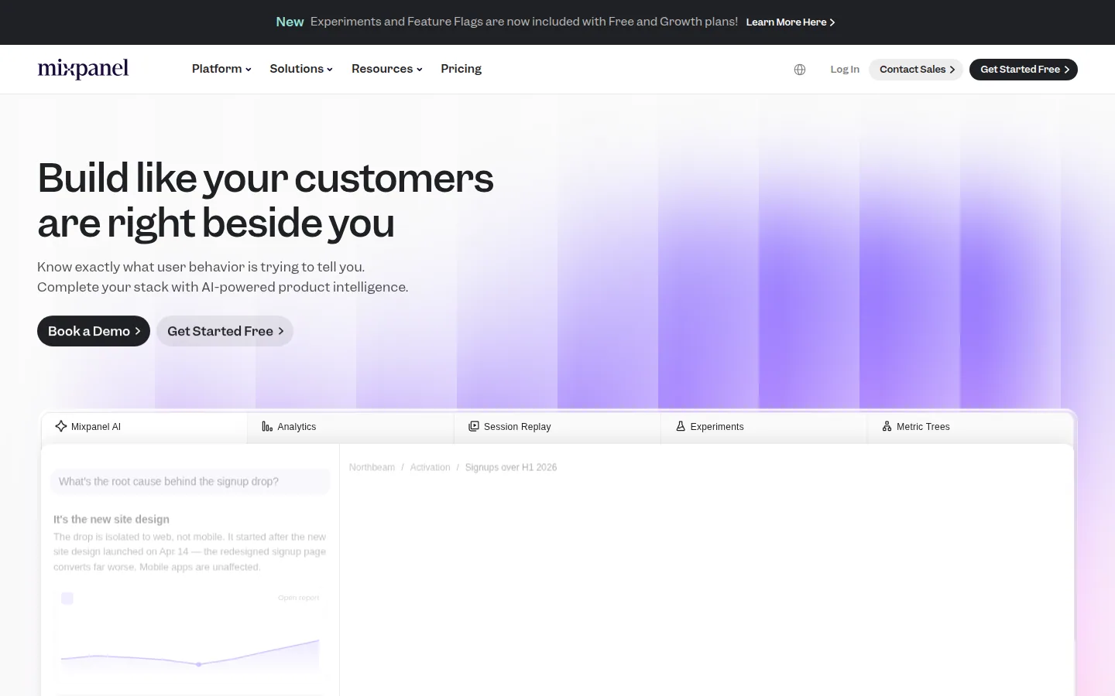Click the Book a Demo button
1115x696 pixels.
(94, 331)
